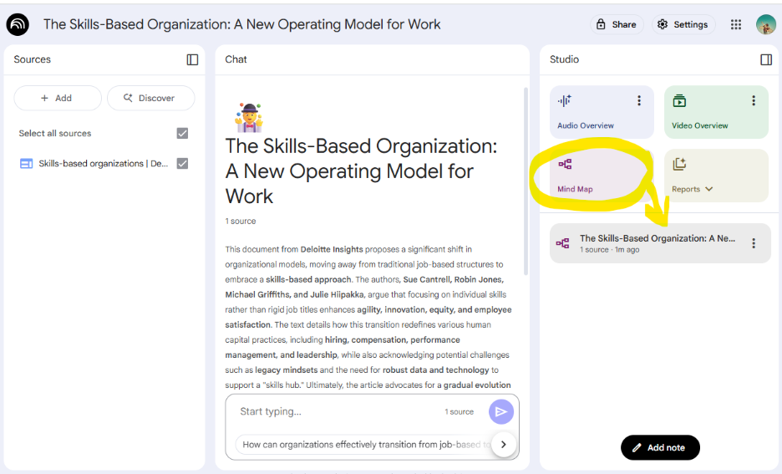Click the Sources panel heading

tap(33, 59)
